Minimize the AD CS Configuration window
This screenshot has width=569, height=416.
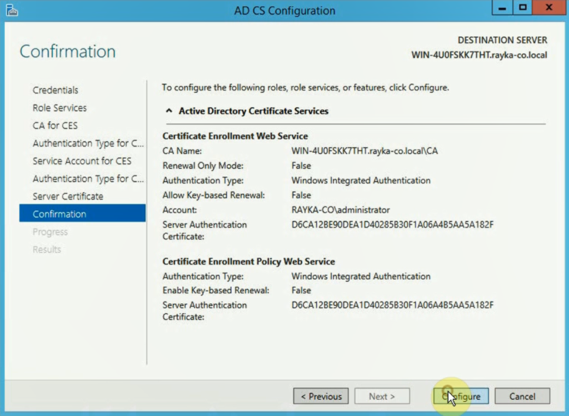click(x=502, y=8)
